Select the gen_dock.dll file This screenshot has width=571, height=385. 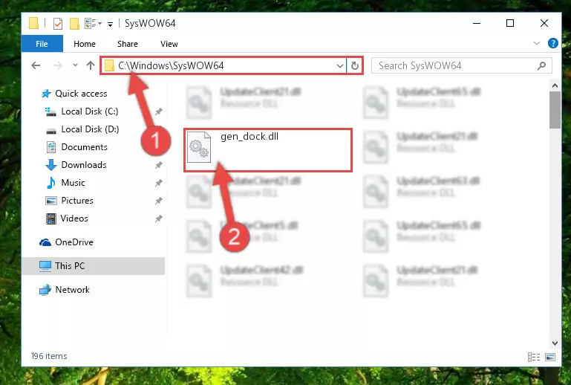268,150
